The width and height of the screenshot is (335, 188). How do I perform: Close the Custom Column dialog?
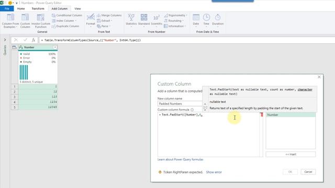pos(319,77)
